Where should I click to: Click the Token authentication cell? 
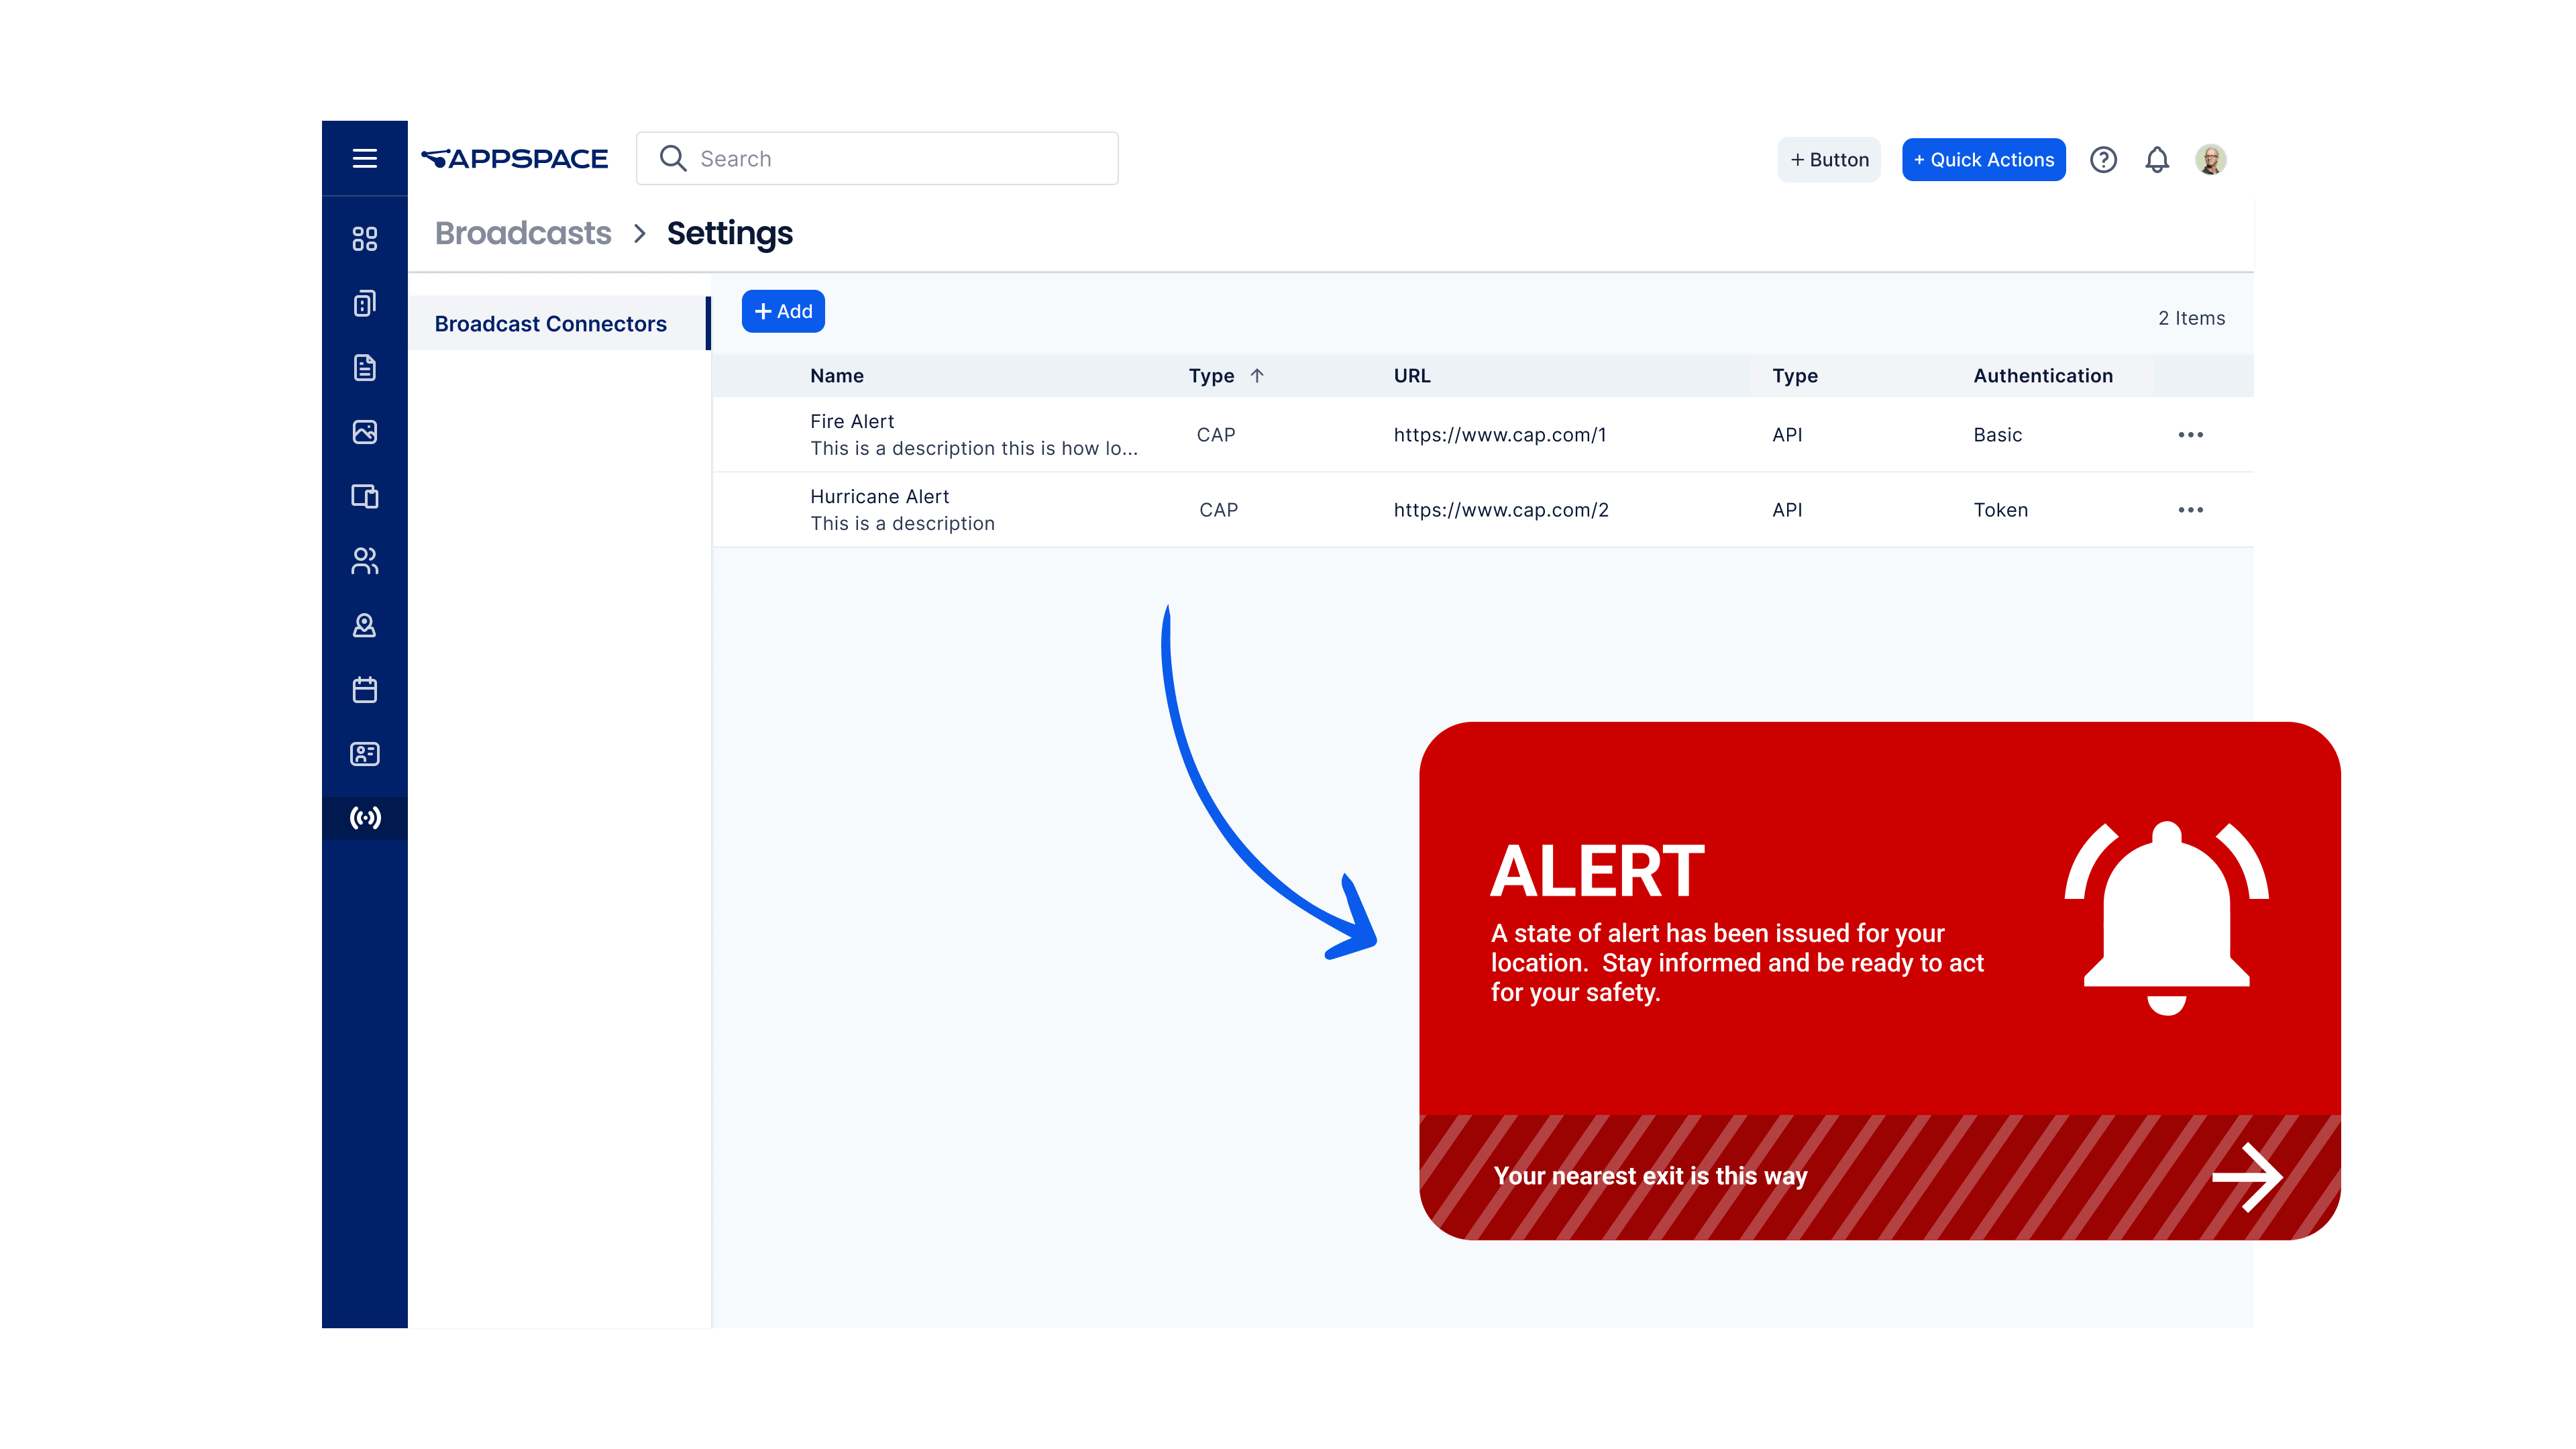2001,510
